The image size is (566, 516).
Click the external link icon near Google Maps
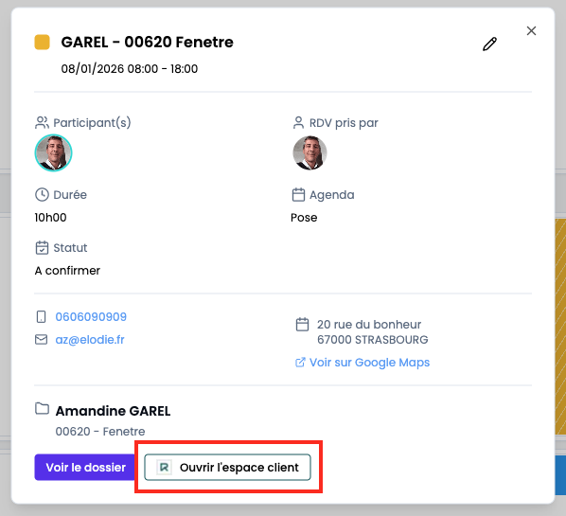(300, 363)
